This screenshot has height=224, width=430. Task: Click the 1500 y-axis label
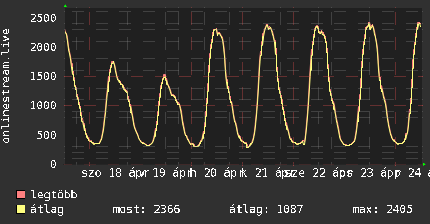(x=43, y=77)
